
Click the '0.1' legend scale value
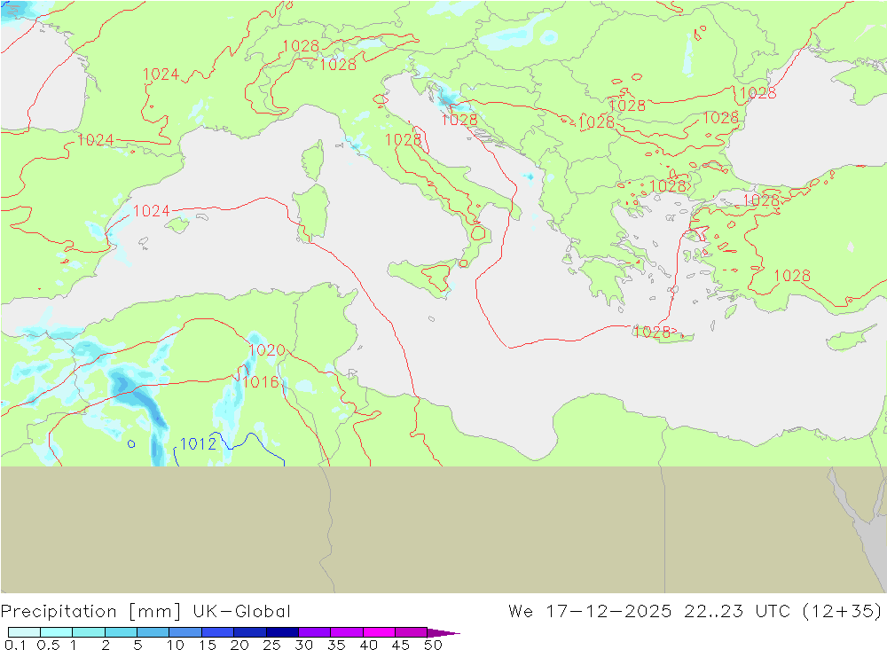[15, 645]
